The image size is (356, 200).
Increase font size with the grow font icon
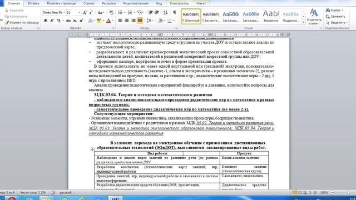coord(85,13)
